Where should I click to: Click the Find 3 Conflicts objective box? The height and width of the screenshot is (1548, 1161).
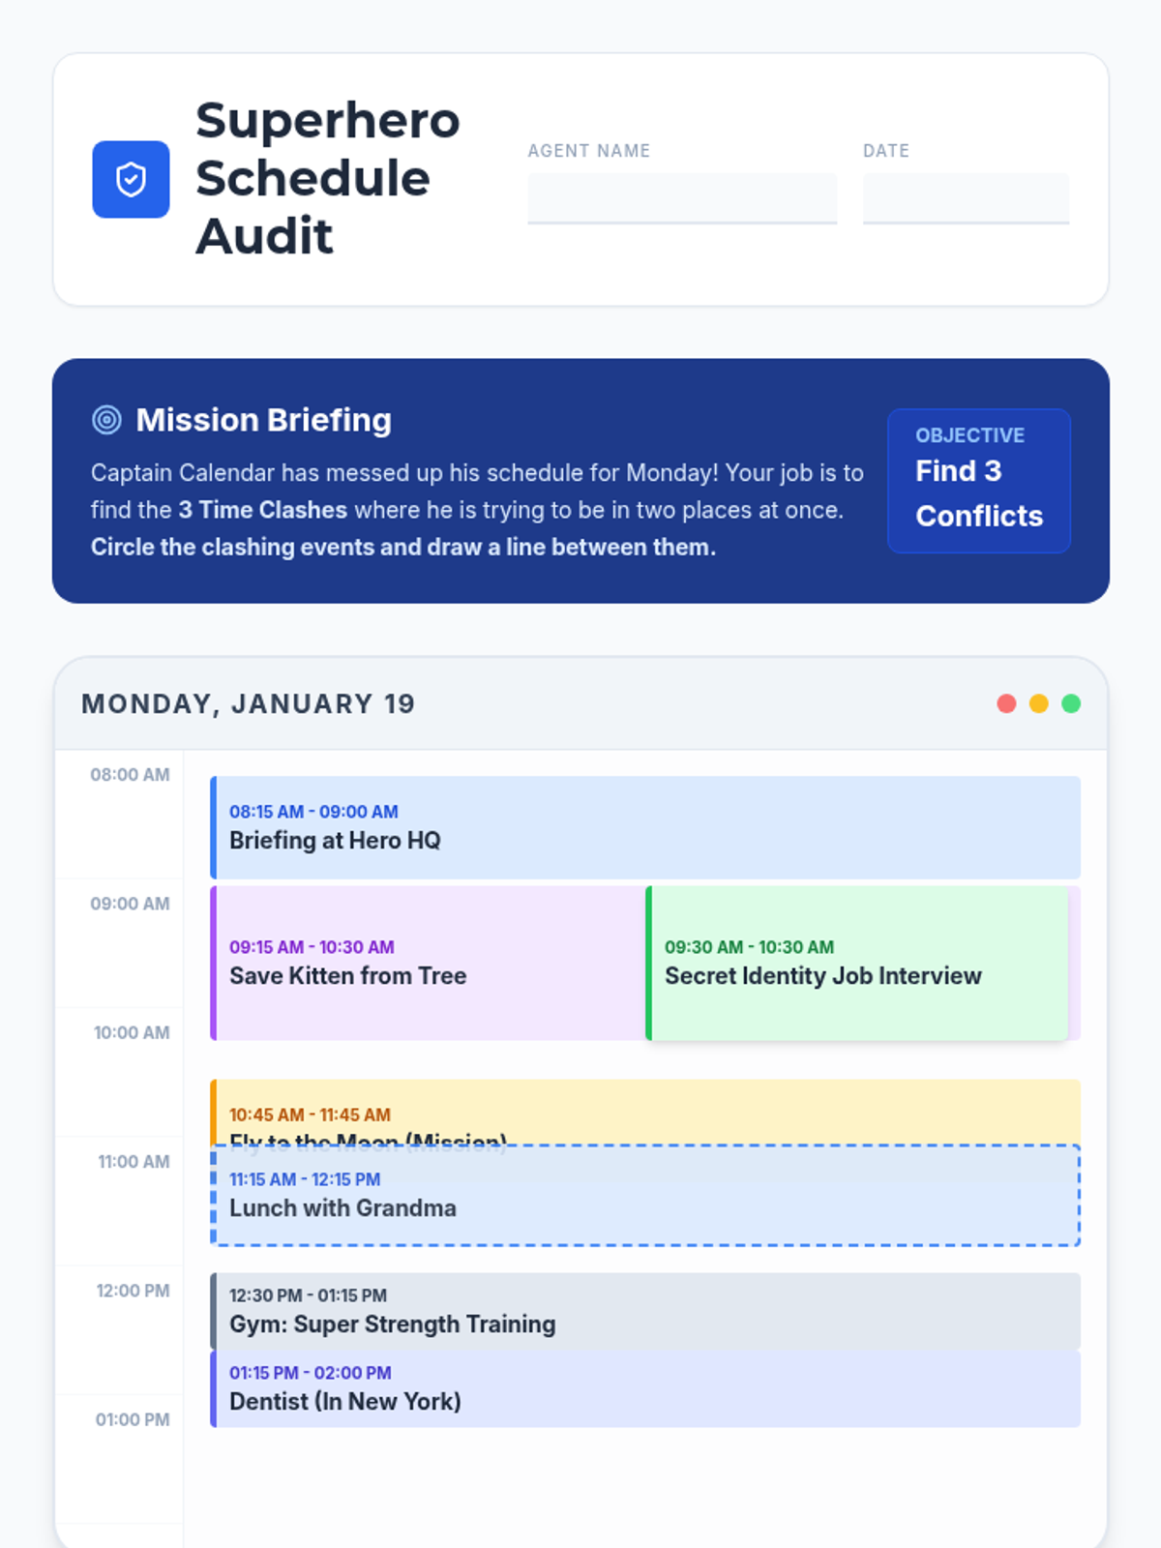click(x=978, y=481)
